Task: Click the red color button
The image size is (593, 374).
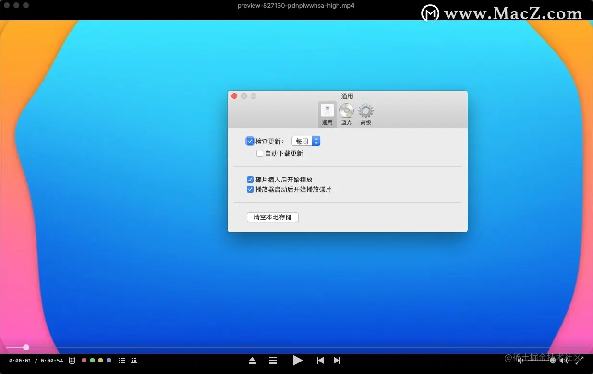Action: [85, 360]
